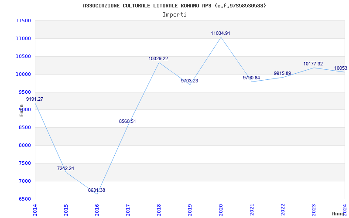349x218 pixels.
Task: Select the x-axis year 2015
Action: (66, 210)
